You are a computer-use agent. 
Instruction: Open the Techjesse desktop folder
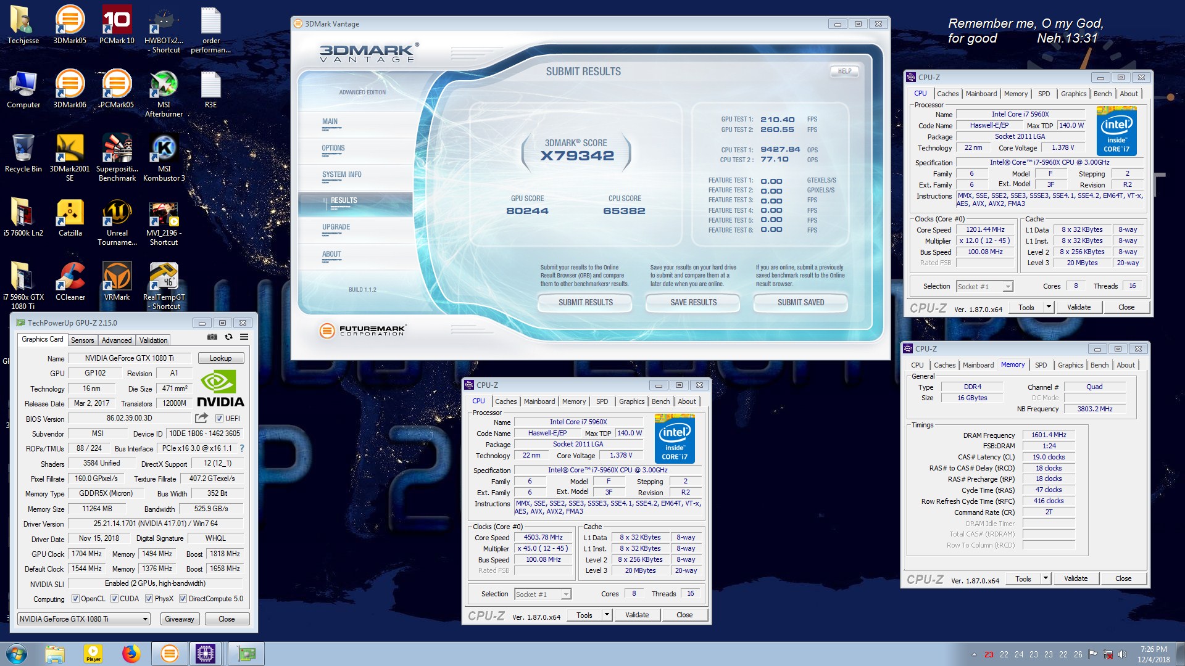pos(23,25)
